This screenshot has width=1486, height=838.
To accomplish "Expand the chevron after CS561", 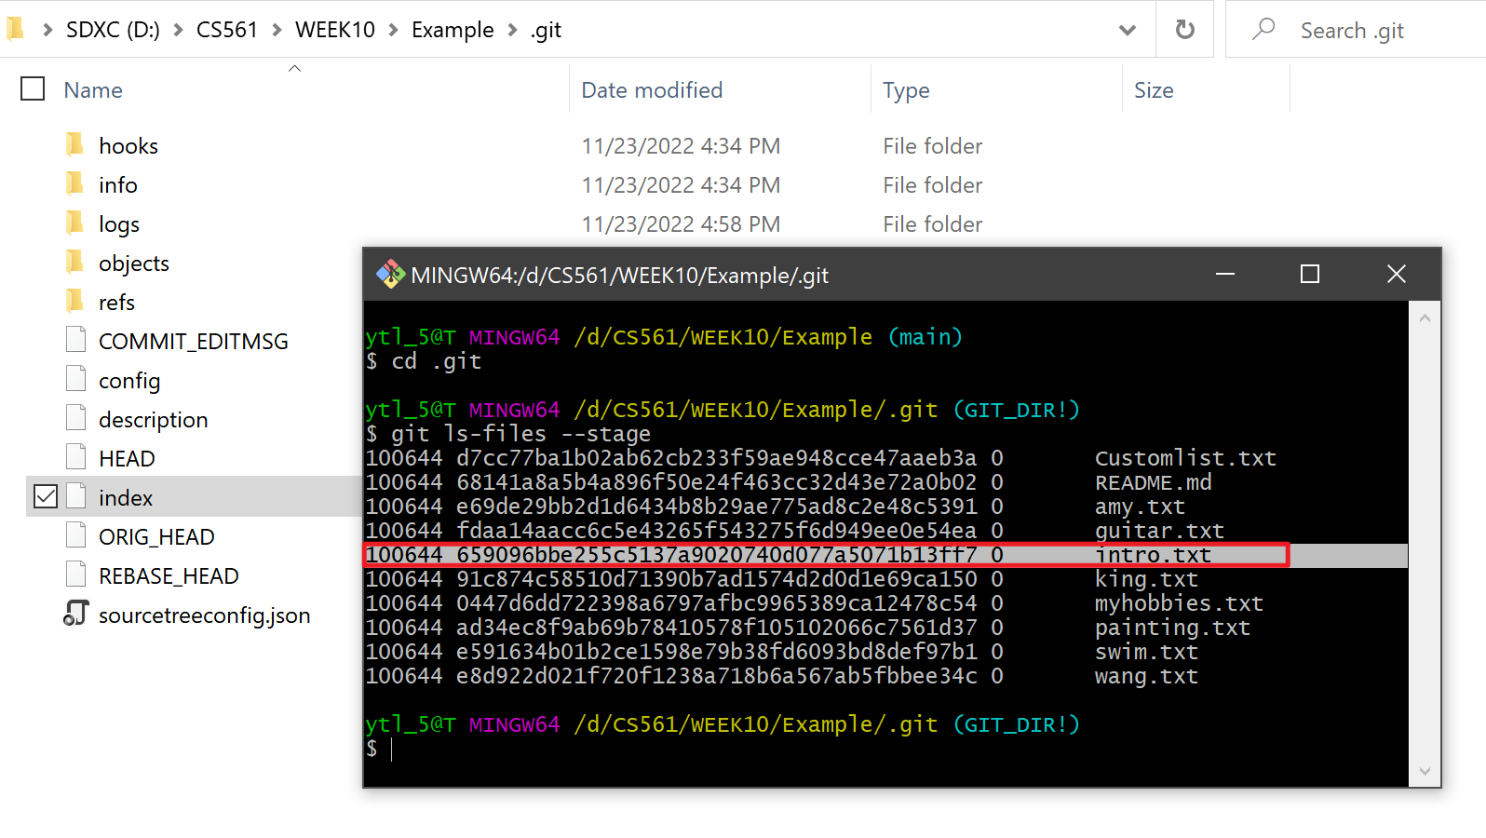I will point(277,30).
